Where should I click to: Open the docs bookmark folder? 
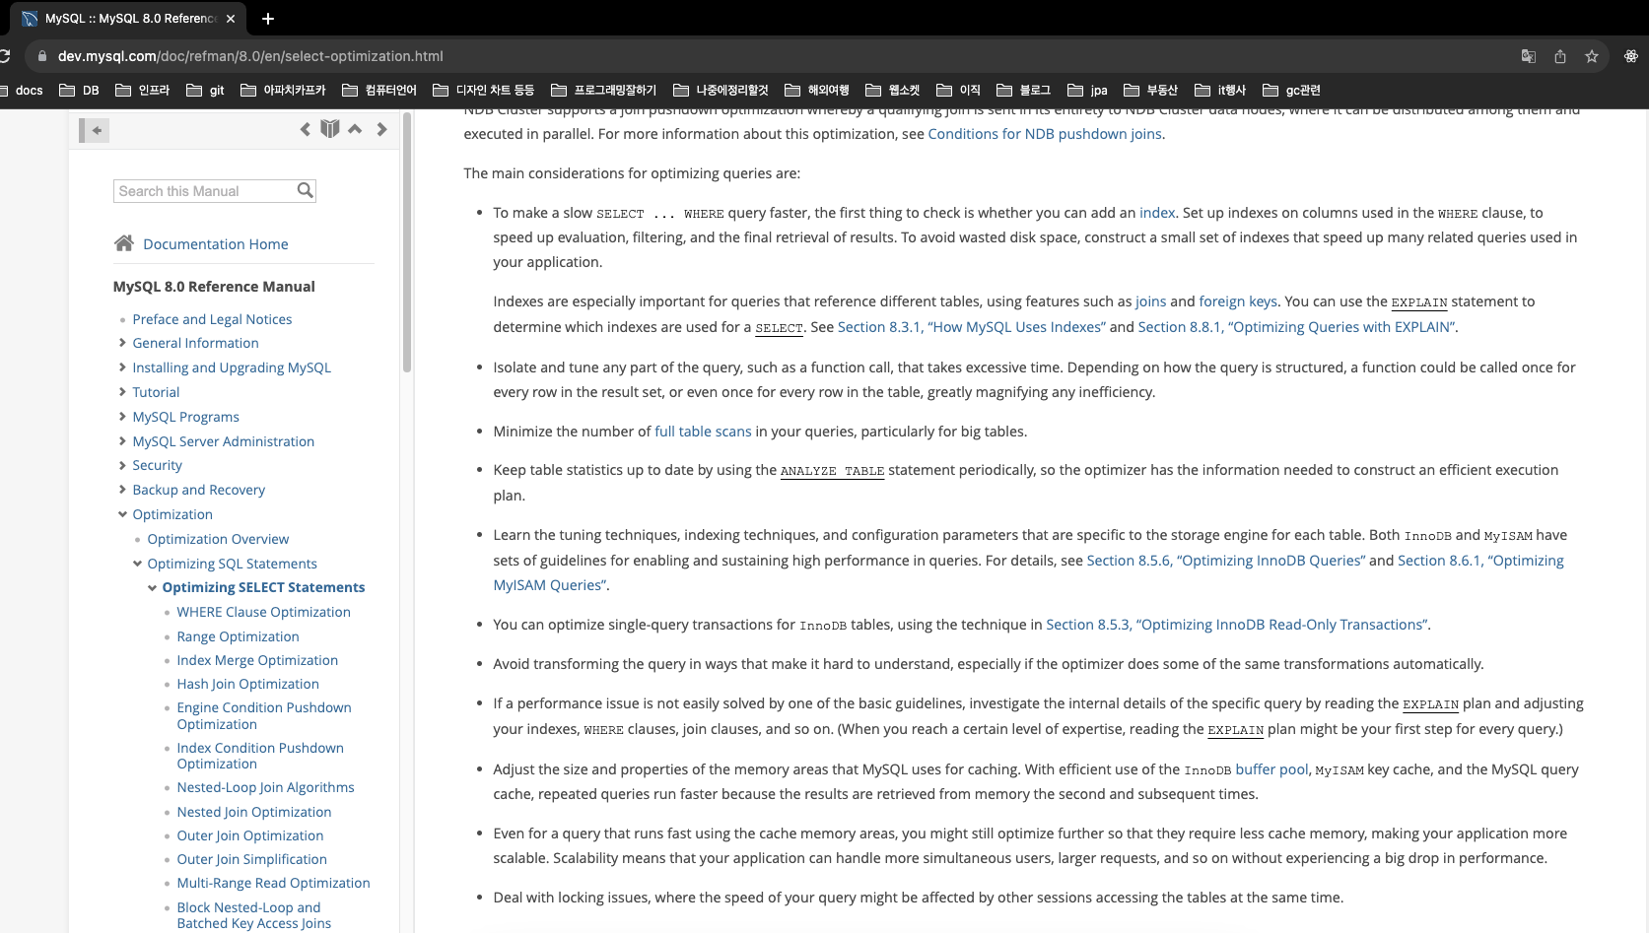coord(22,90)
